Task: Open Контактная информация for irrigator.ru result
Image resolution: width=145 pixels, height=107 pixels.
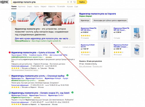Action: pos(20,102)
